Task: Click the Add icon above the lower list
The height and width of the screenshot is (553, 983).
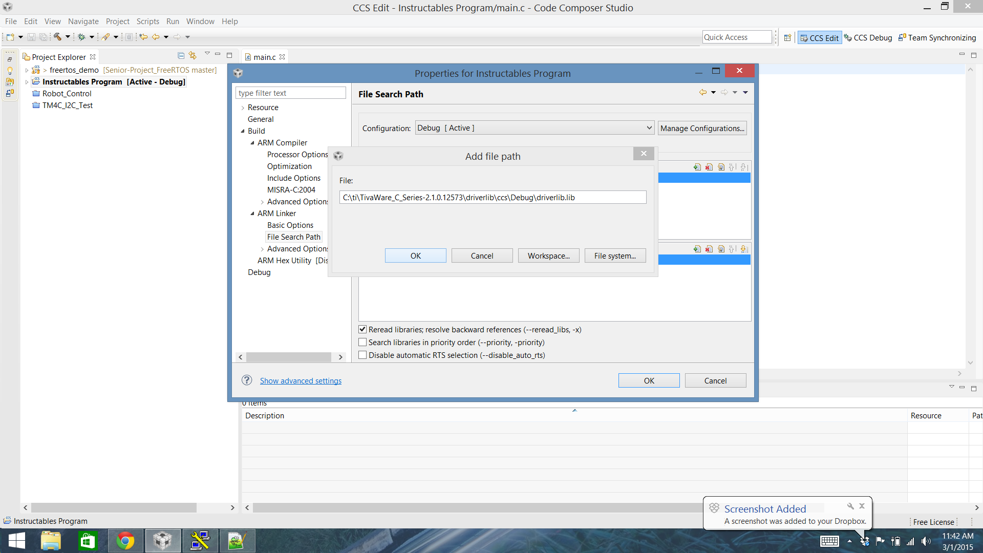Action: click(697, 249)
